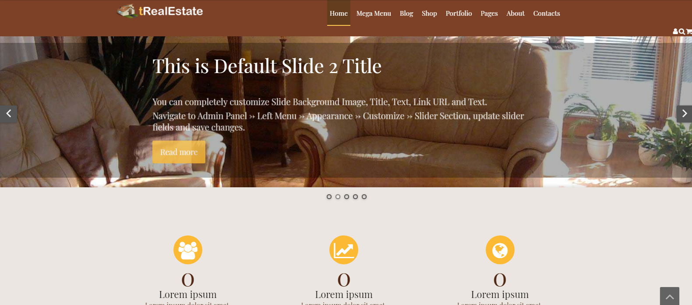Viewport: 692px width, 305px height.
Task: Click the user account icon
Action: 675,32
